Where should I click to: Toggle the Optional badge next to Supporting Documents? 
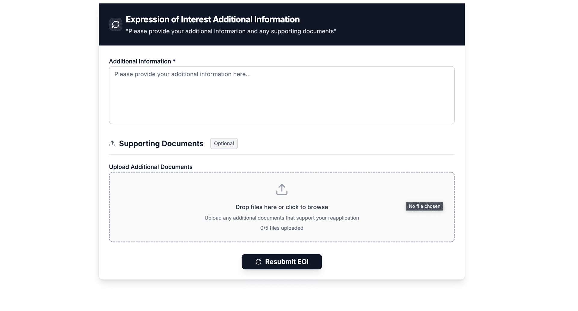(x=224, y=143)
